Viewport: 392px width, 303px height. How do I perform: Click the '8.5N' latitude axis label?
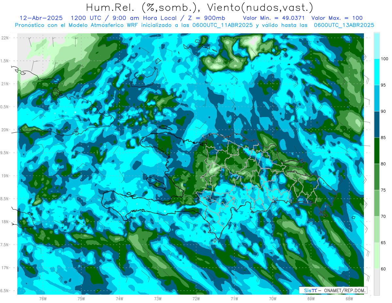pos(5,199)
